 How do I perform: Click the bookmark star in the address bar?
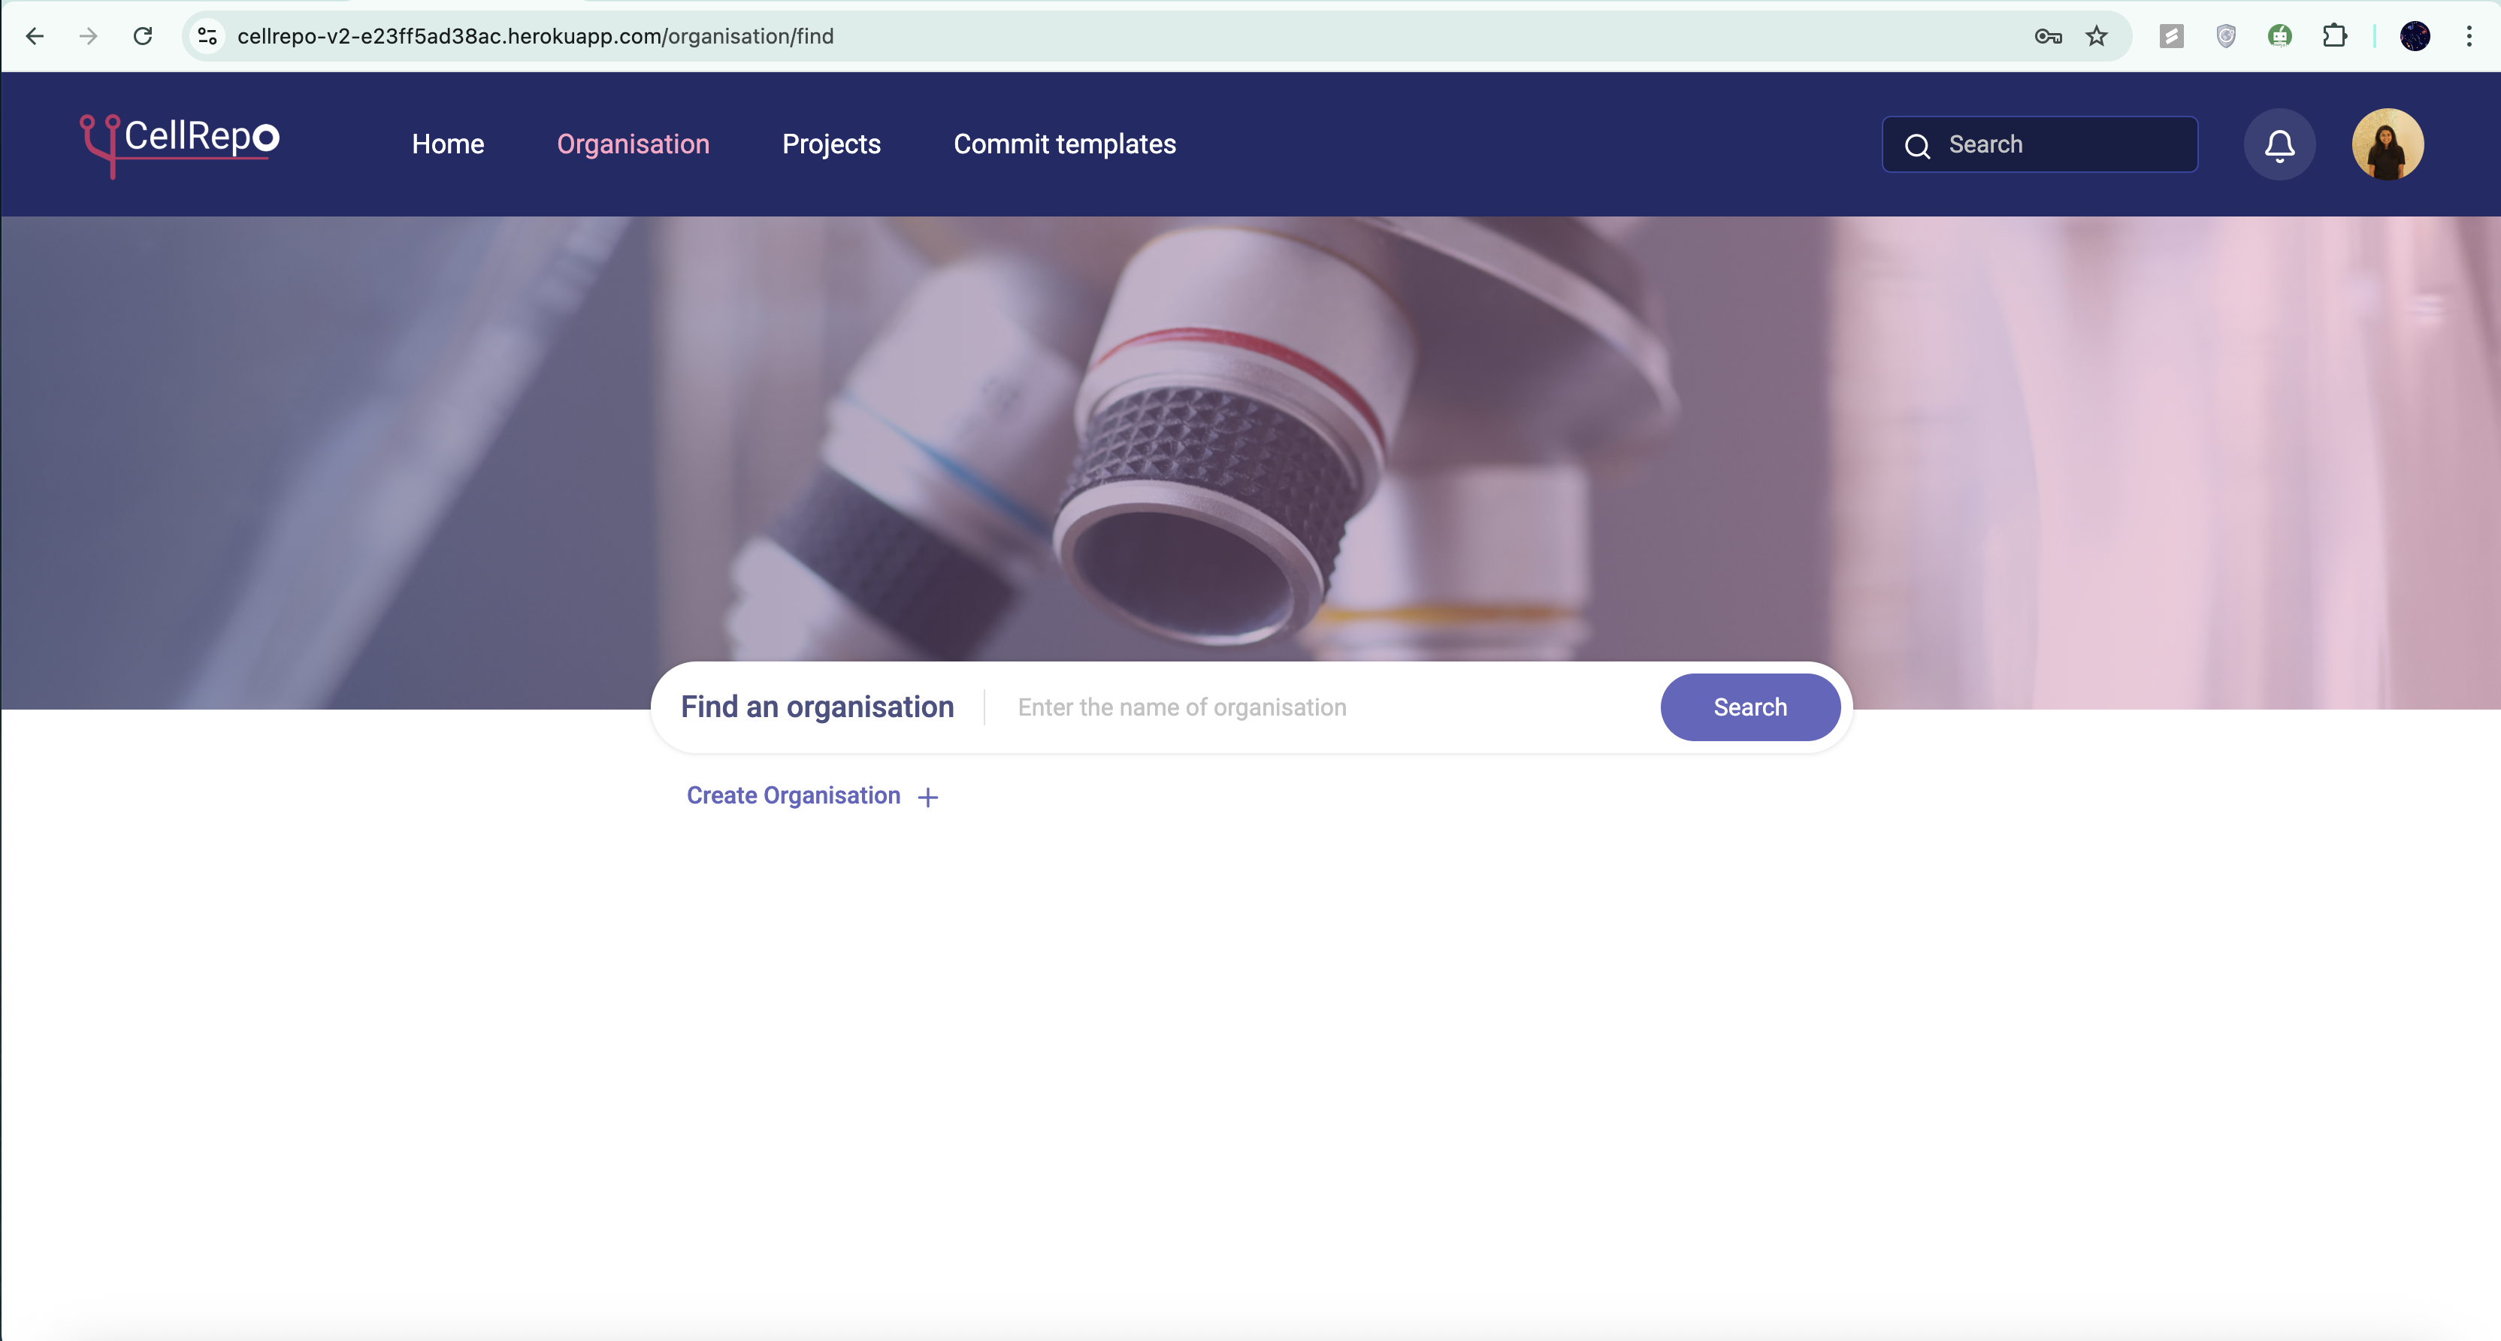(2097, 36)
